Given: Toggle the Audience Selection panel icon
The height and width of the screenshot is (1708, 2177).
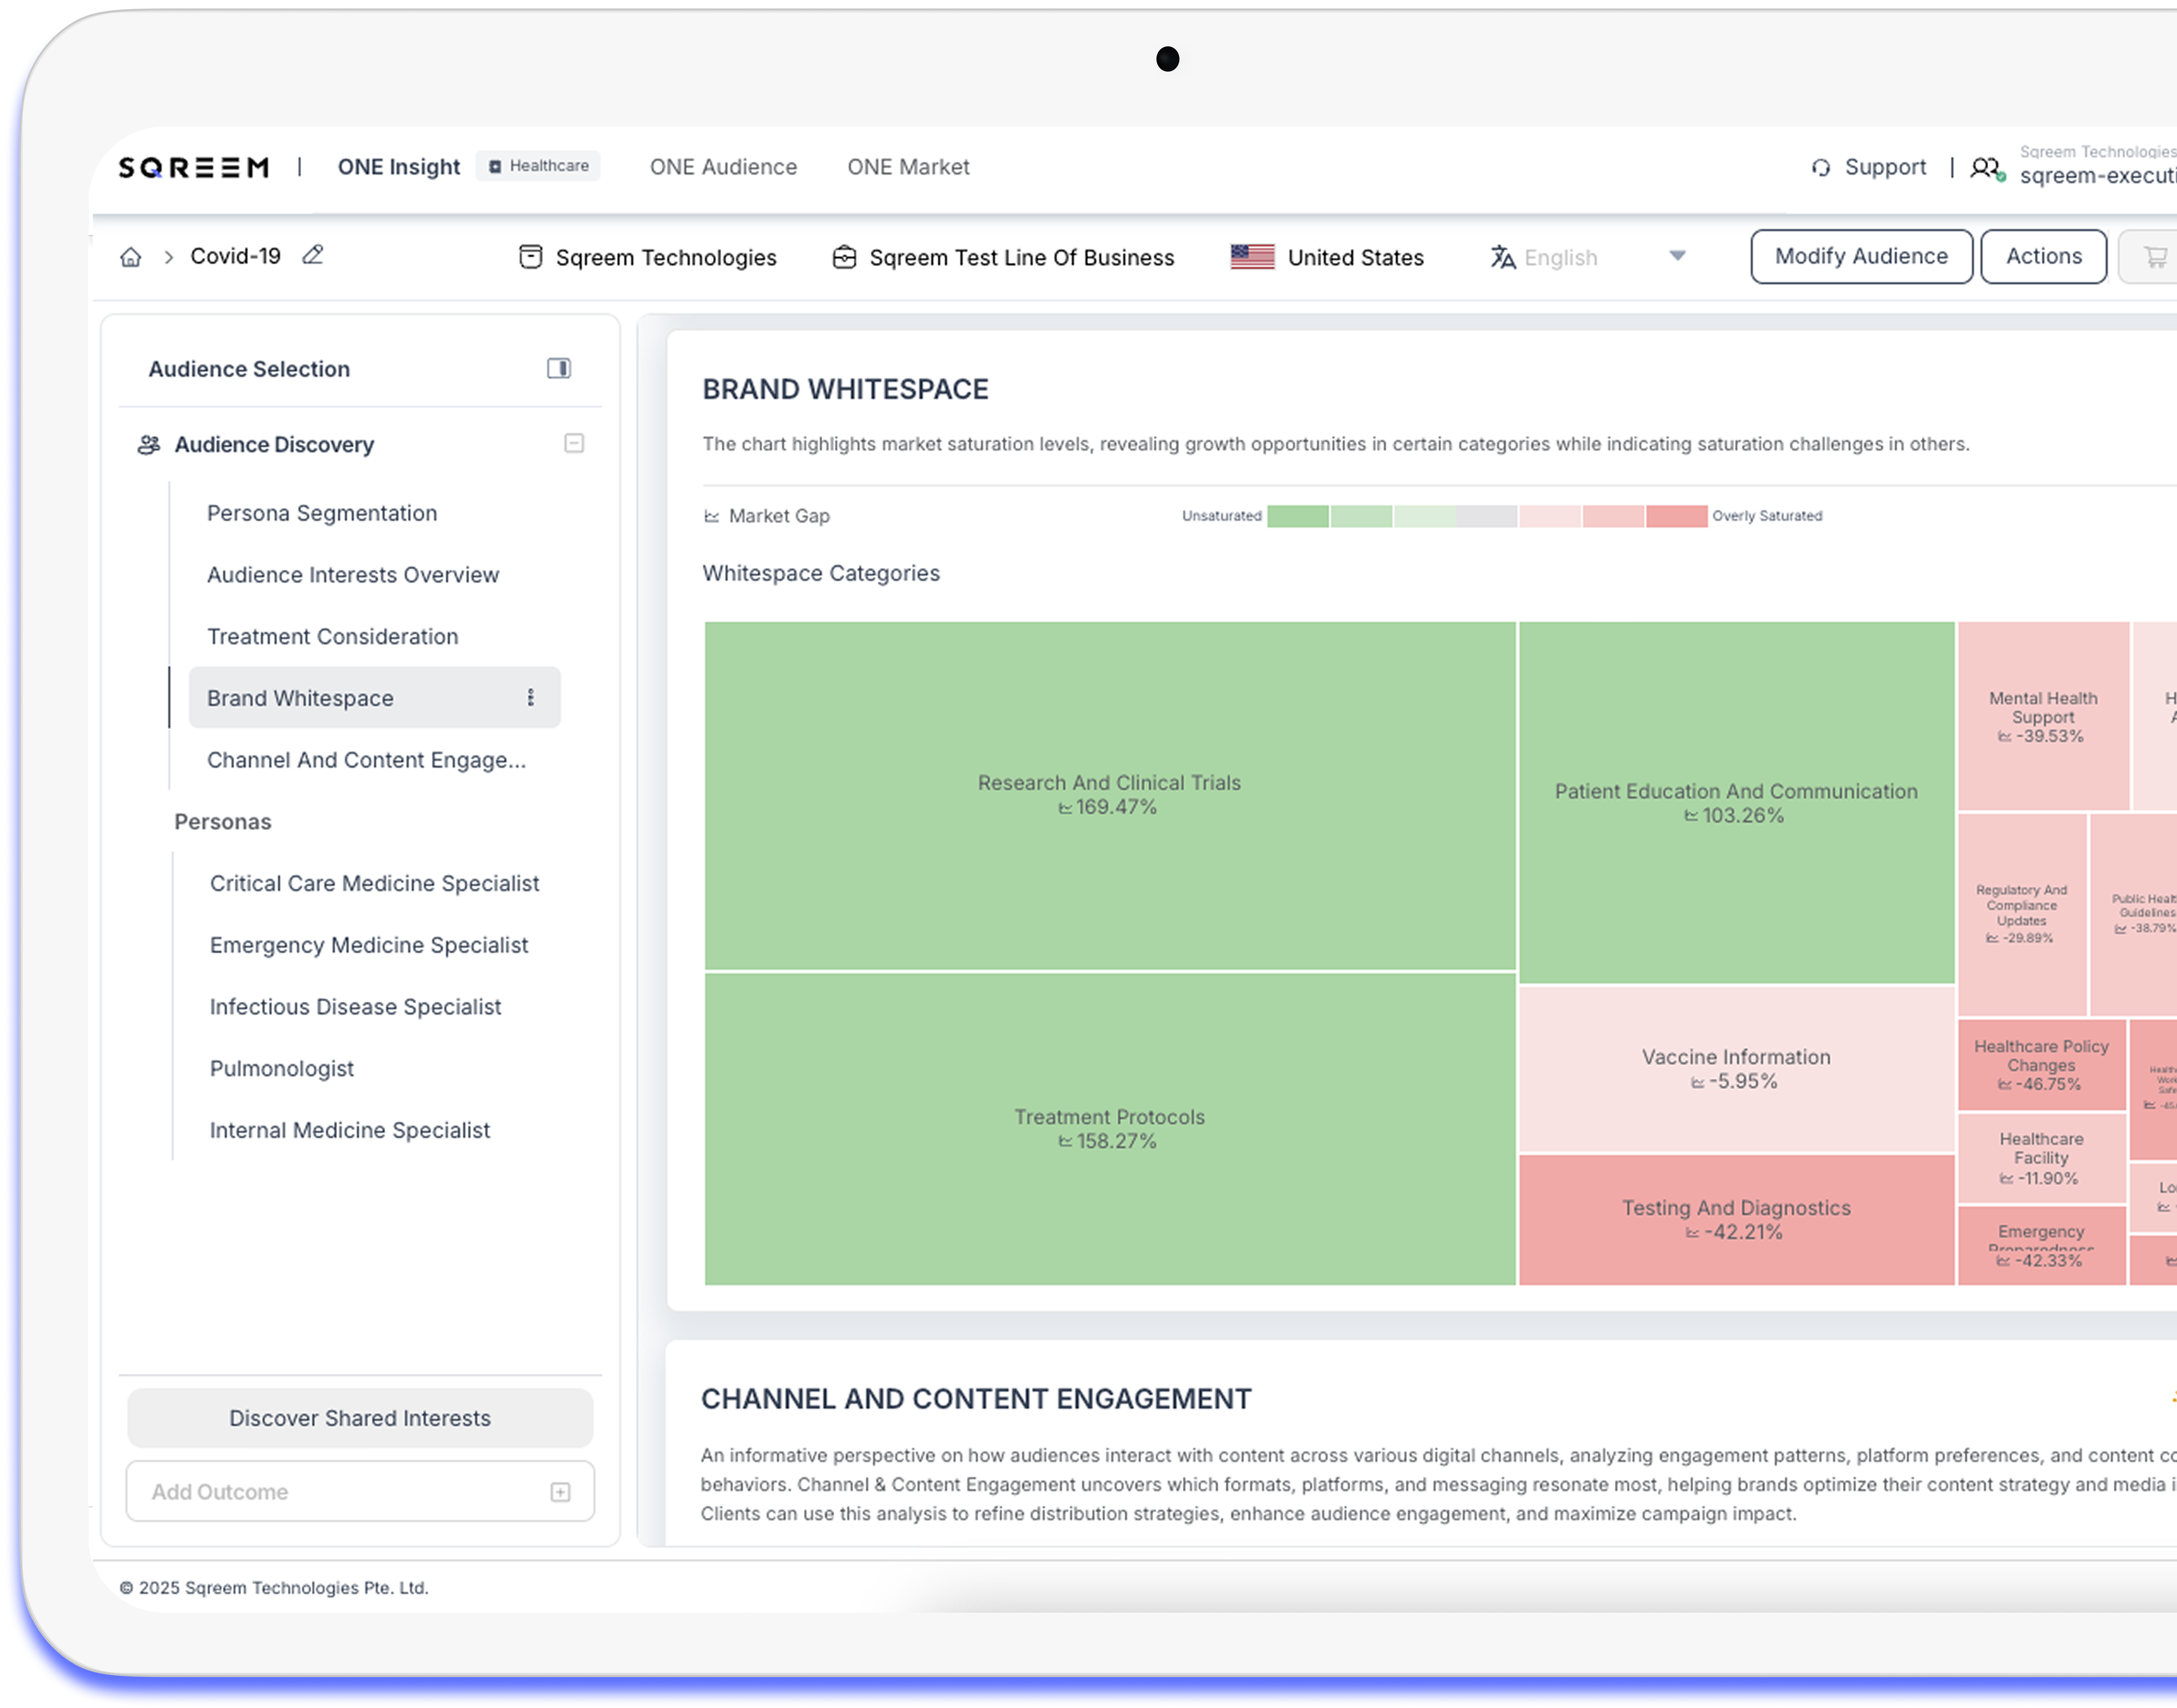Looking at the screenshot, I should (559, 368).
